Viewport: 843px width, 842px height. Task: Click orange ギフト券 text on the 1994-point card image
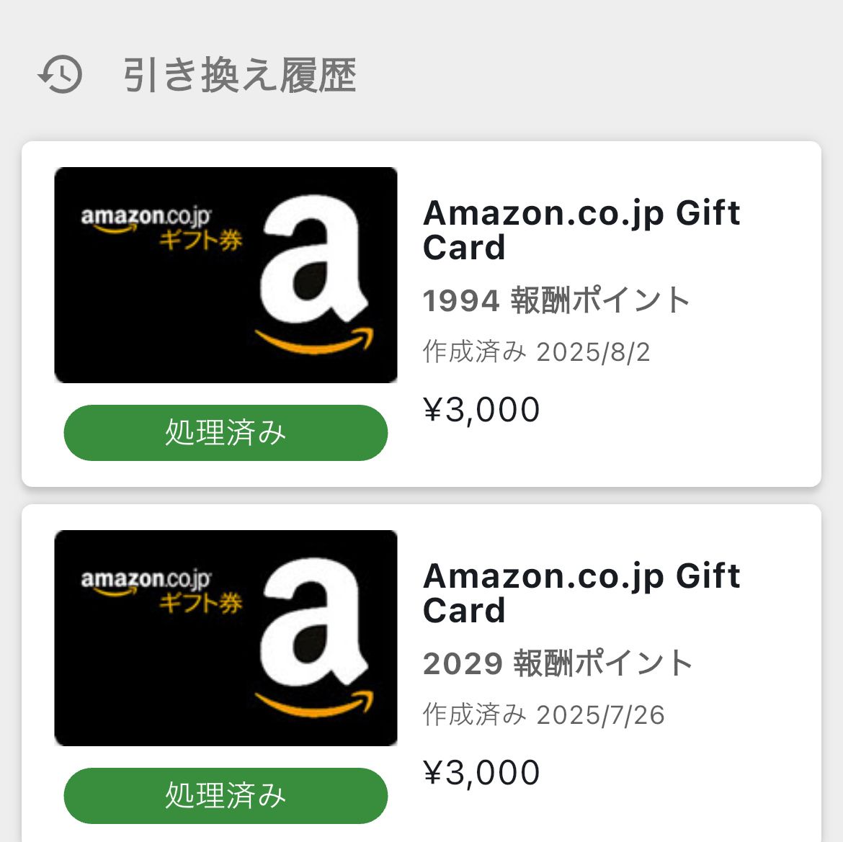[x=201, y=240]
